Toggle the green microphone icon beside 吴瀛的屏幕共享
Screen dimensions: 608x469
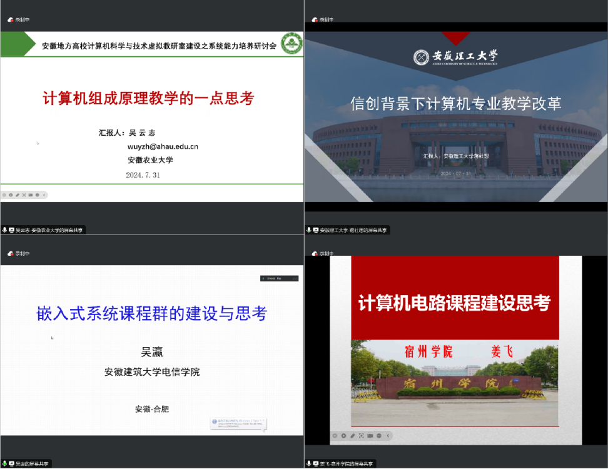tap(4, 463)
